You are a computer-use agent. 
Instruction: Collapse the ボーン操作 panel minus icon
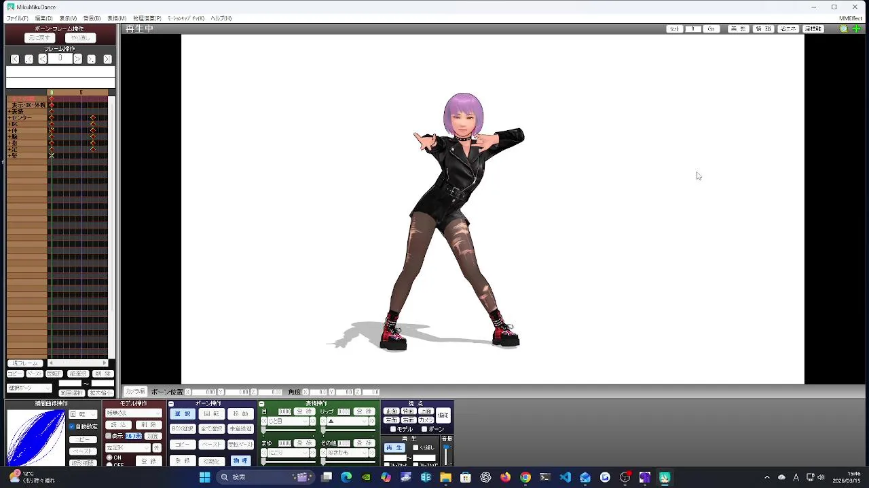point(171,404)
